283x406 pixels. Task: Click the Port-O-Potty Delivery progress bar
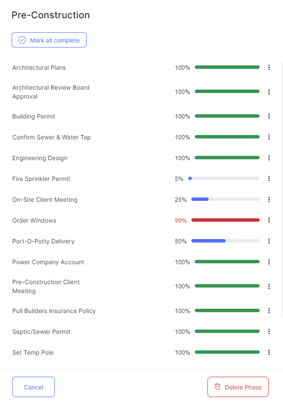pyautogui.click(x=225, y=241)
